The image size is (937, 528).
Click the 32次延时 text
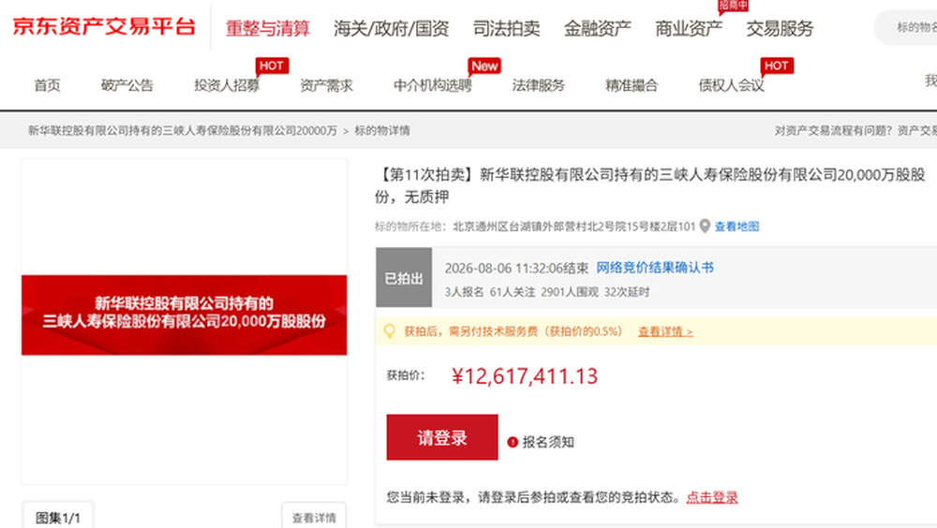coord(627,292)
